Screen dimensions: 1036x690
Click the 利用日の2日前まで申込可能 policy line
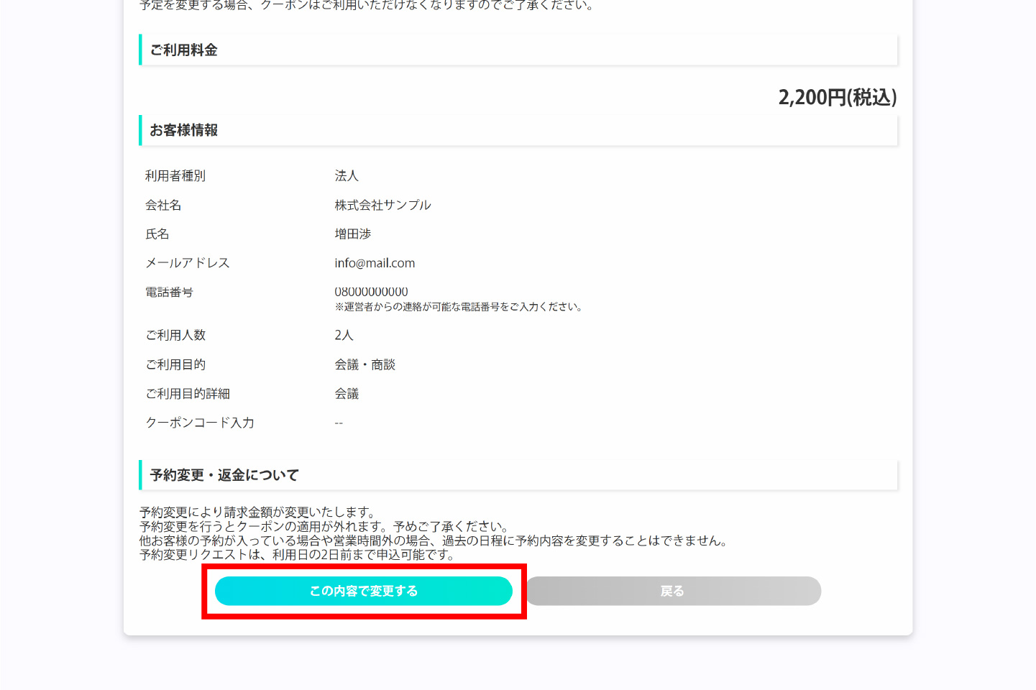pyautogui.click(x=296, y=555)
